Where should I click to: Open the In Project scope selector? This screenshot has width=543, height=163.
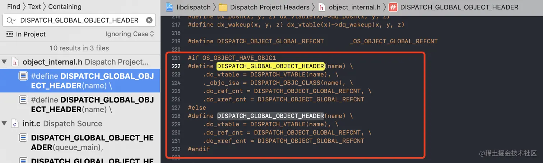tap(26, 34)
